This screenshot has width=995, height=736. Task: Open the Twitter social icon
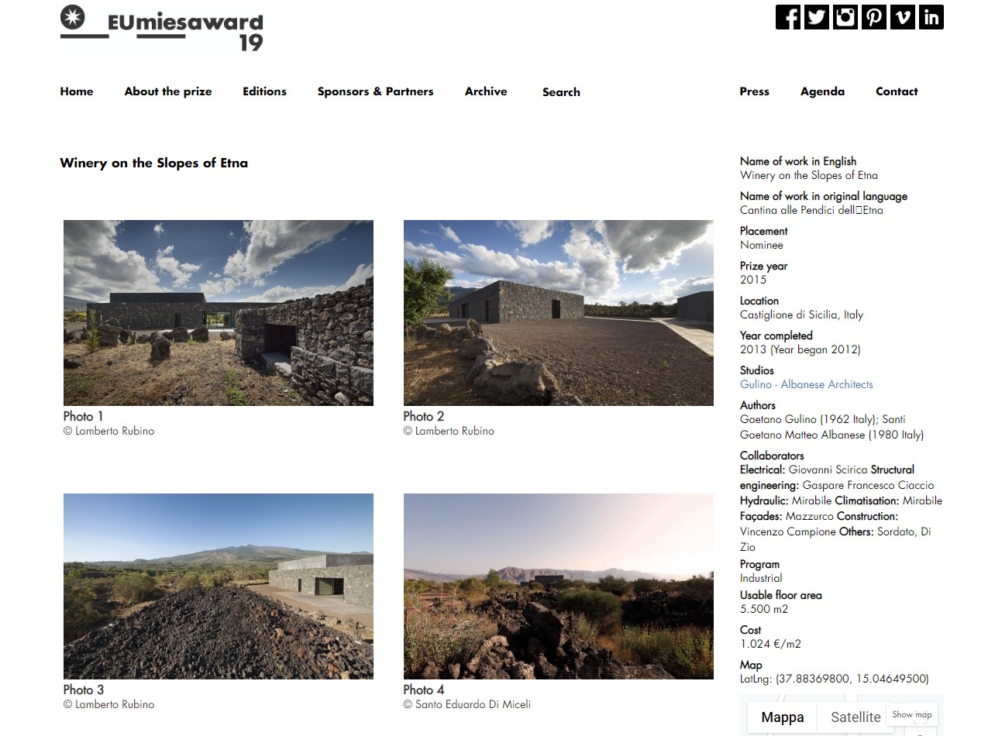pos(817,17)
